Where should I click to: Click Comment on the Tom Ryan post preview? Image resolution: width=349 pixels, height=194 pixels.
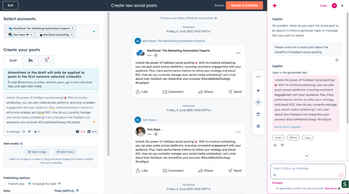(x=173, y=170)
